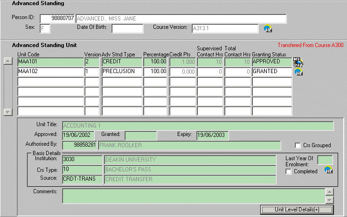347x217 pixels.
Task: Click the HE VET icon beside APPROVED status
Action: click(298, 62)
